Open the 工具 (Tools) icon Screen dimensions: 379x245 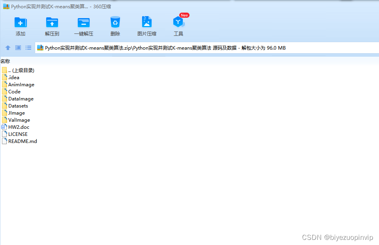point(178,22)
